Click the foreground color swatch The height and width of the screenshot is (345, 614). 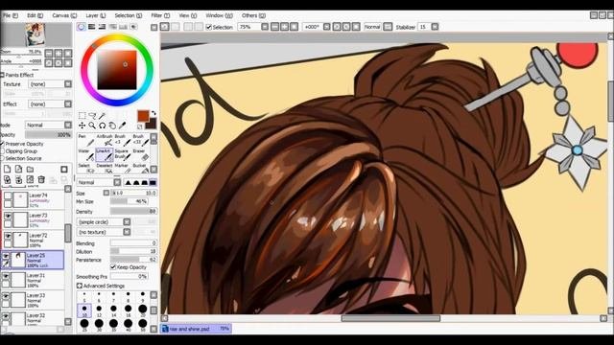point(143,116)
